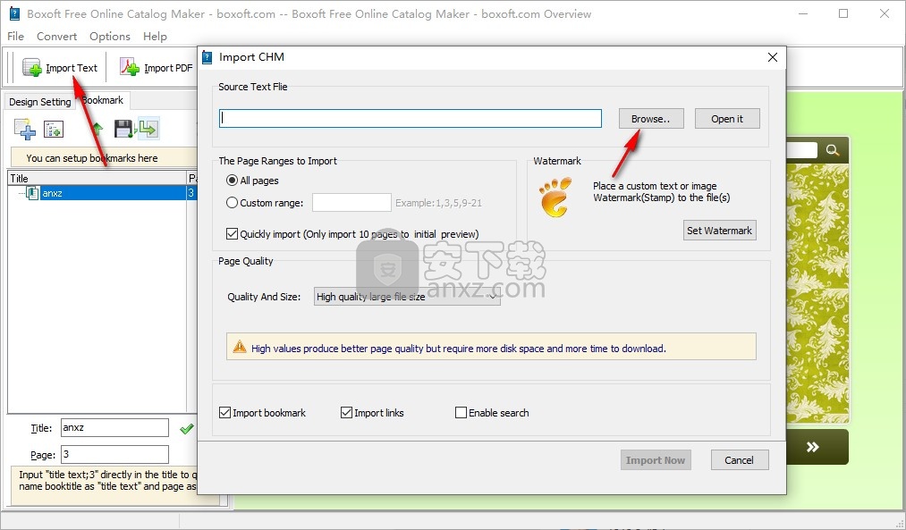Click the Cancel button

click(740, 460)
